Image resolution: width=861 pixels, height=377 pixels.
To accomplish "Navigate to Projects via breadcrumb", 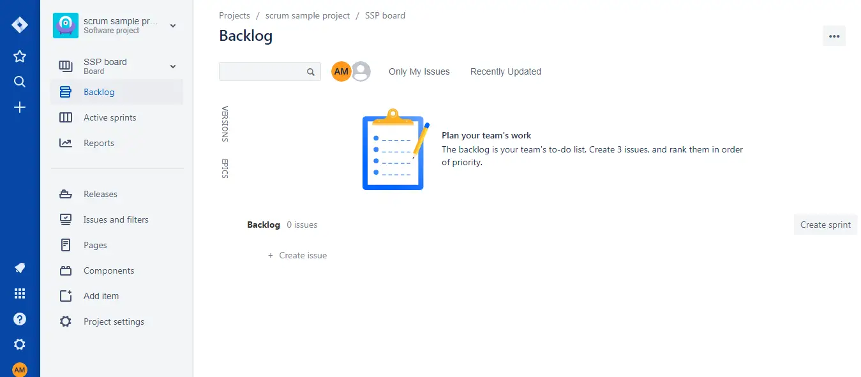I will [x=234, y=15].
